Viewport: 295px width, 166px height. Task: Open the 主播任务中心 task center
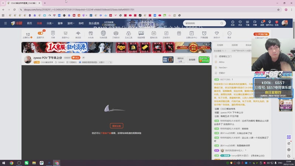(191, 35)
